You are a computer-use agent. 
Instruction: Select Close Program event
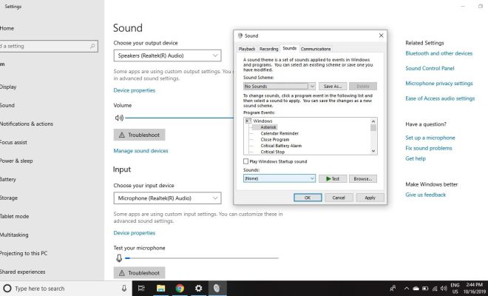275,140
